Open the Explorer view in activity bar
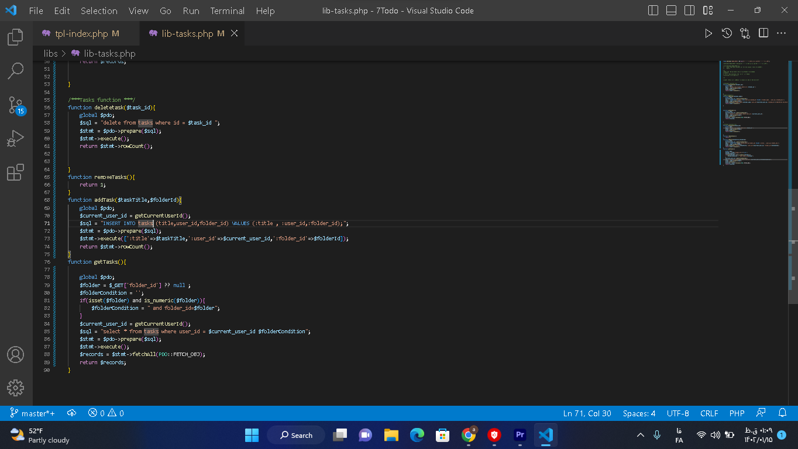This screenshot has width=798, height=449. pyautogui.click(x=15, y=38)
